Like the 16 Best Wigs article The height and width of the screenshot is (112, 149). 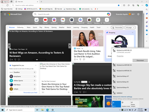(10, 59)
